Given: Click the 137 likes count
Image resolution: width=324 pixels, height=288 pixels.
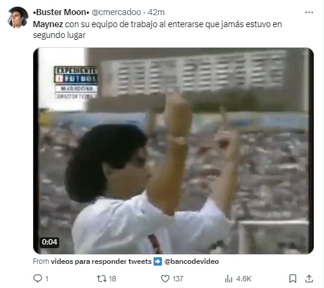Looking at the screenshot, I should point(178,279).
